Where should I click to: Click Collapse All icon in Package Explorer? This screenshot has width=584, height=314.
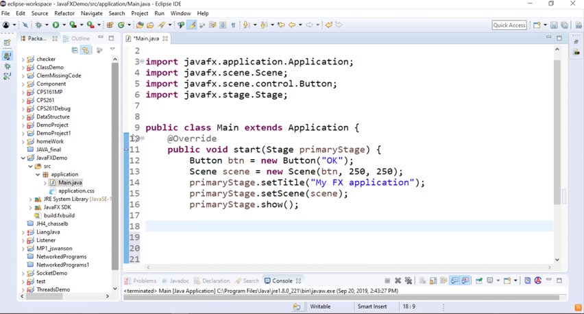pyautogui.click(x=75, y=50)
